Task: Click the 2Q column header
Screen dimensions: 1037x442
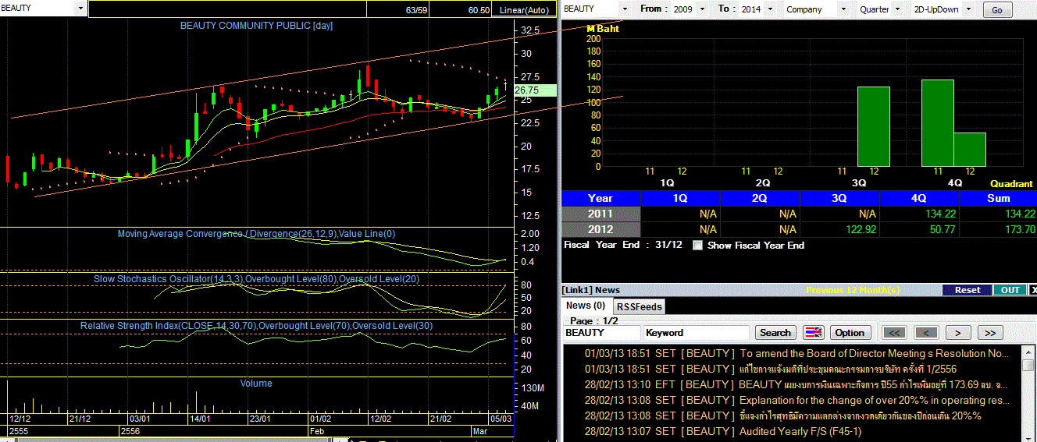Action: (760, 198)
